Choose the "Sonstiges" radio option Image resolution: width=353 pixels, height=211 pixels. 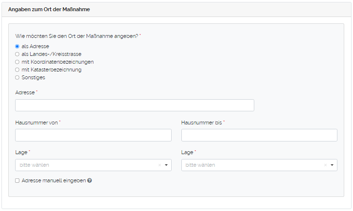[18, 77]
